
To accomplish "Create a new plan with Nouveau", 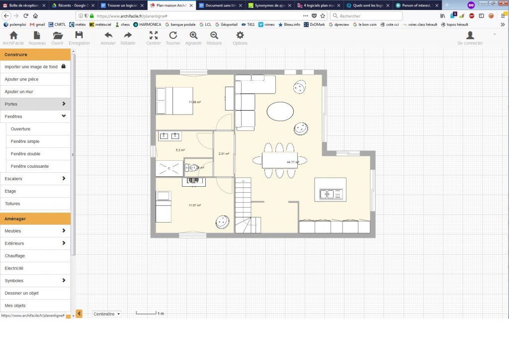I will click(x=37, y=35).
